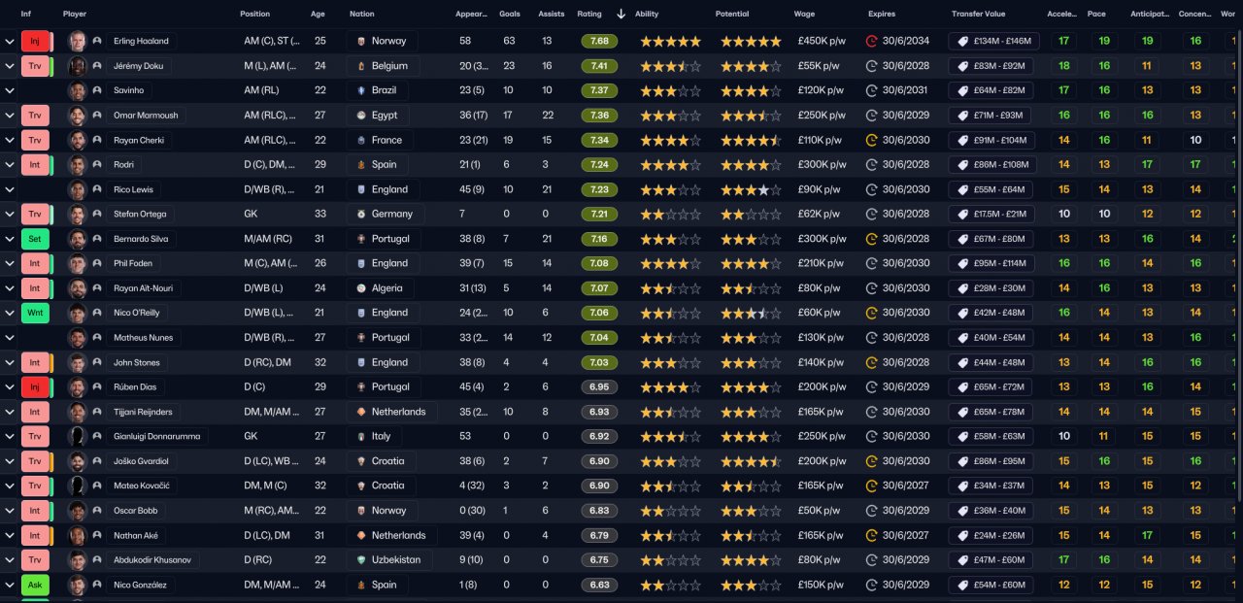Expand the row chevron for Rico Lewis
1243x603 pixels.
point(10,189)
